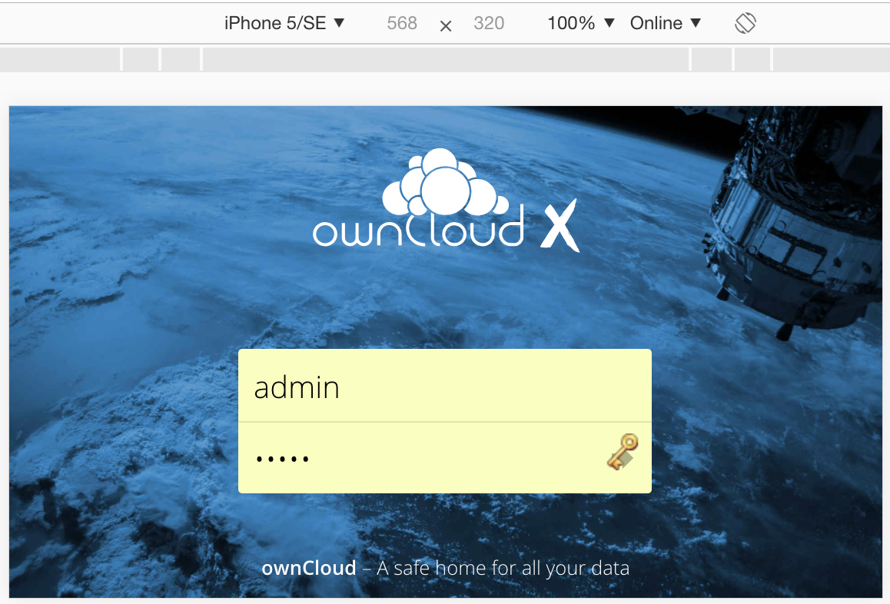Rotate the emulated device orientation
Image resolution: width=890 pixels, height=604 pixels.
tap(744, 23)
